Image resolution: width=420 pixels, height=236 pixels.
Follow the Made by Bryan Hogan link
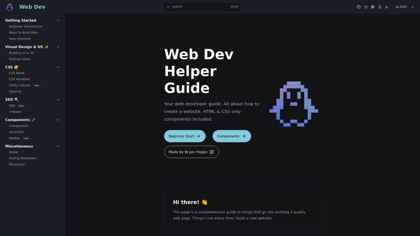(x=191, y=152)
